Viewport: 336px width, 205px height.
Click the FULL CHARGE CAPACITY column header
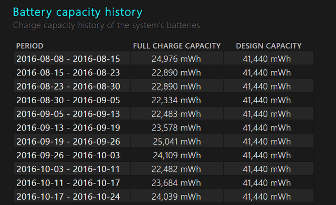(177, 46)
